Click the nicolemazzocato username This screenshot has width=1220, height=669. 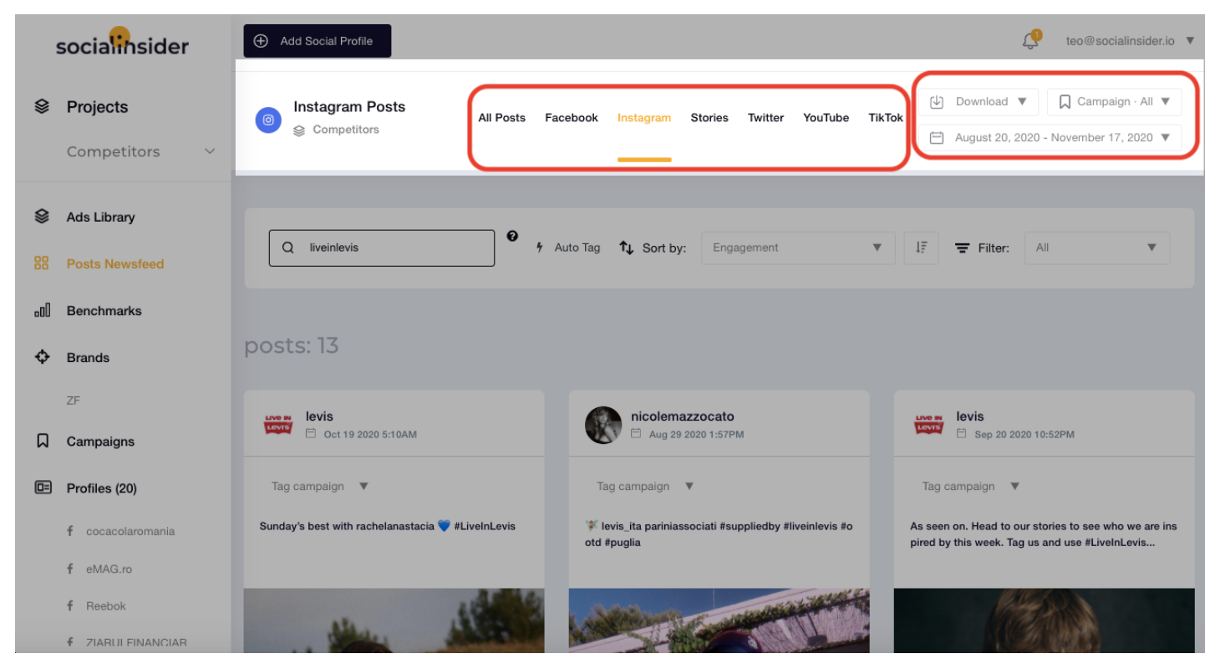click(x=683, y=416)
